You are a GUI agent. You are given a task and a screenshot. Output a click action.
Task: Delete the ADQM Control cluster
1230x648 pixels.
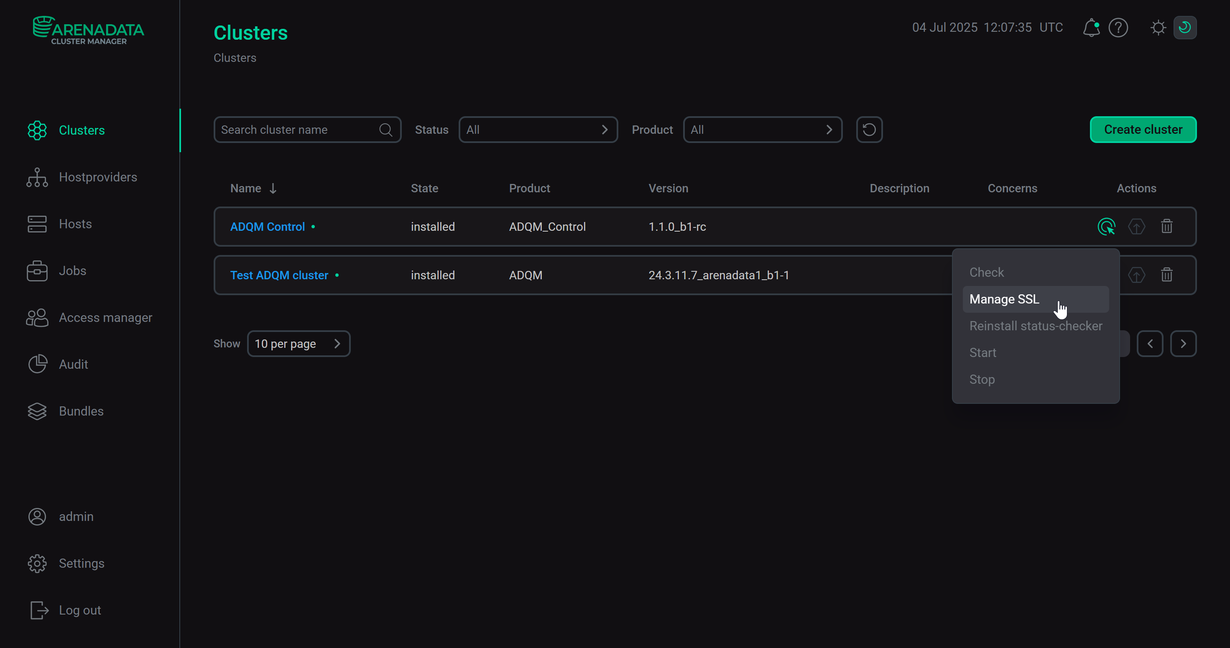[x=1166, y=226]
